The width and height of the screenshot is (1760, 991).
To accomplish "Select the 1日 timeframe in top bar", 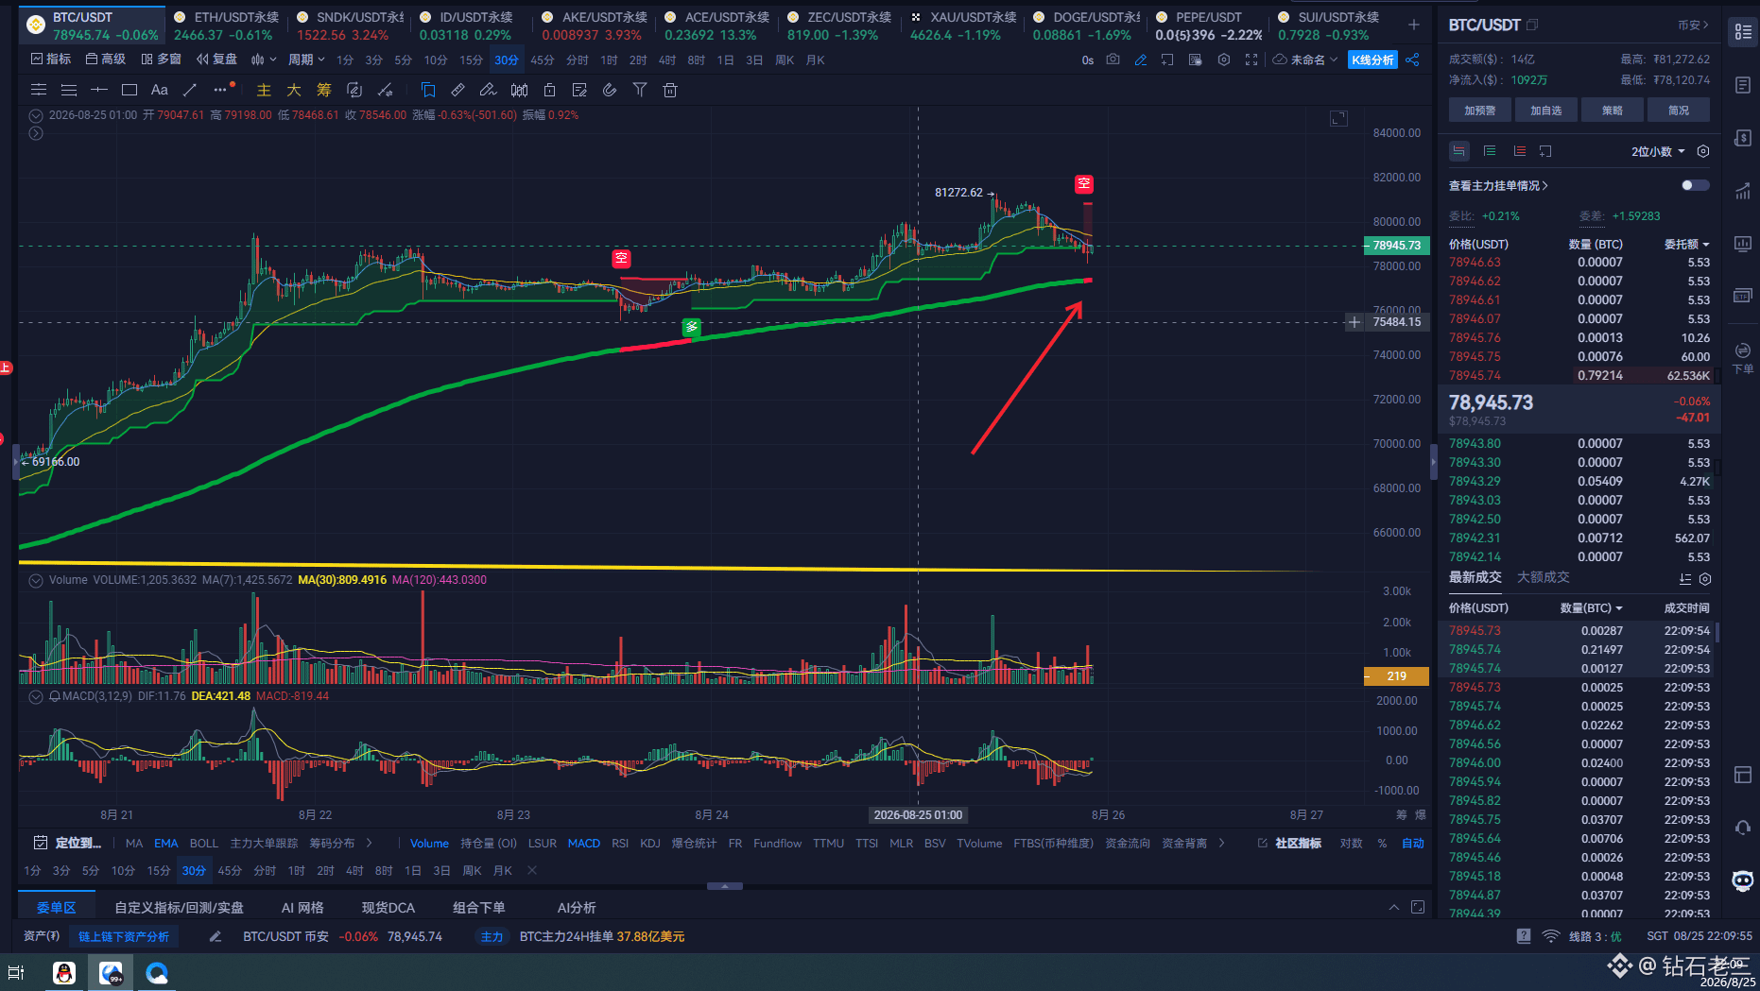I will pos(725,60).
